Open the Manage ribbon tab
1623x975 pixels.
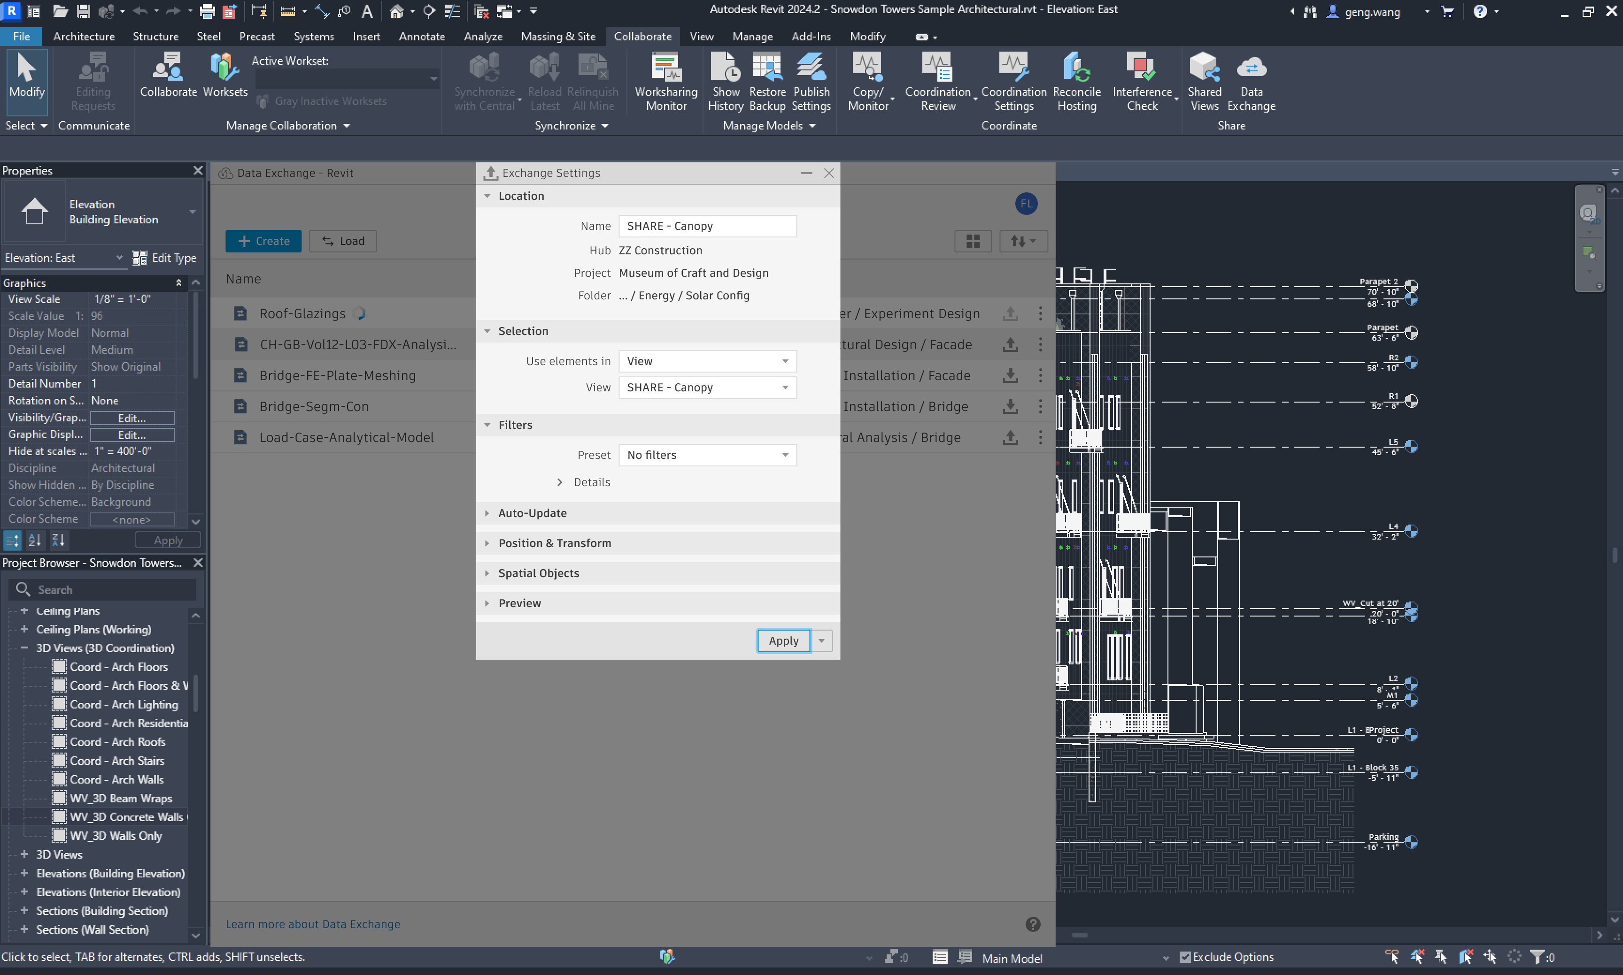[752, 37]
